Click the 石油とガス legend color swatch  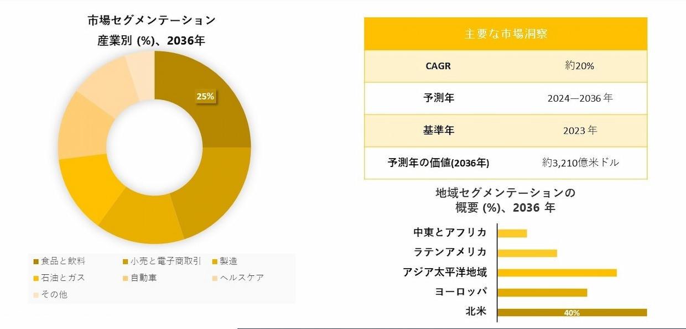pos(37,278)
